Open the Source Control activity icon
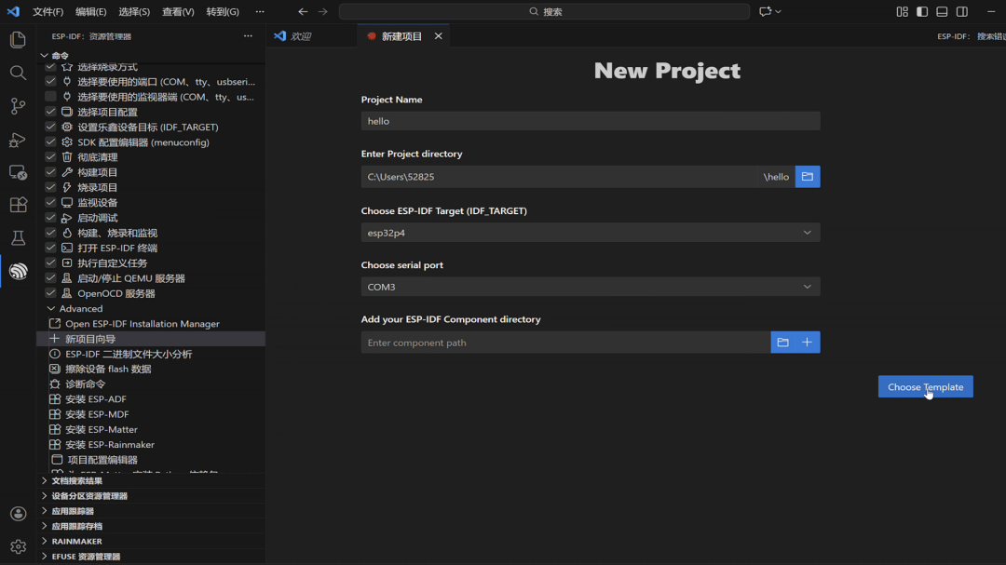Image resolution: width=1006 pixels, height=565 pixels. pyautogui.click(x=18, y=106)
